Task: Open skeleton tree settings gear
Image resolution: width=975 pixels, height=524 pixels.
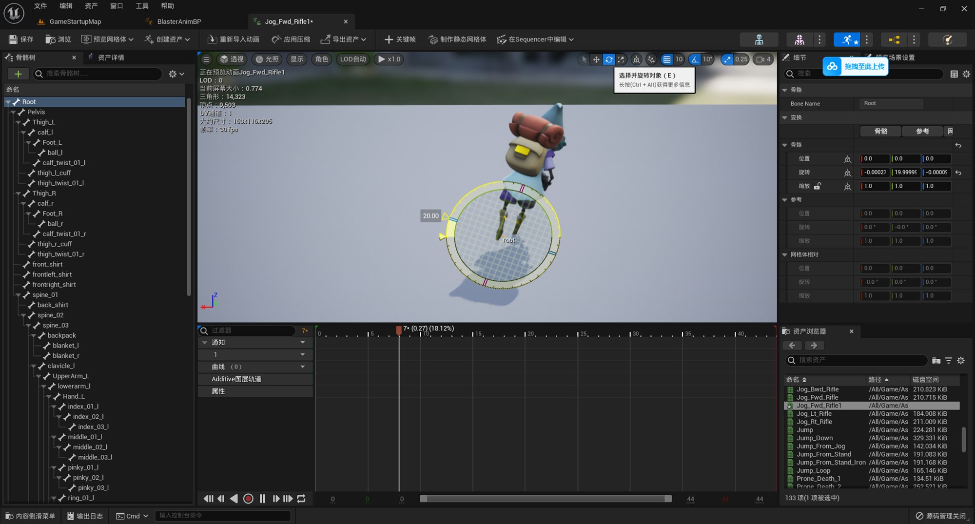Action: [176, 74]
